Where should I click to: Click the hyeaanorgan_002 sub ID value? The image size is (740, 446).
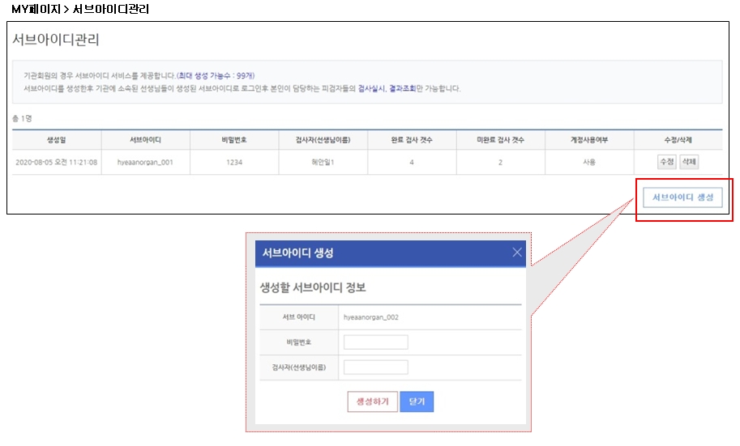coord(371,317)
